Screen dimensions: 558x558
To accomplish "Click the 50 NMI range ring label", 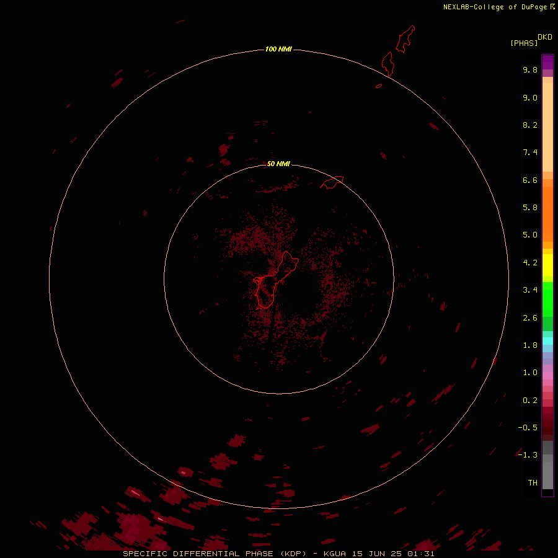I will pos(278,164).
